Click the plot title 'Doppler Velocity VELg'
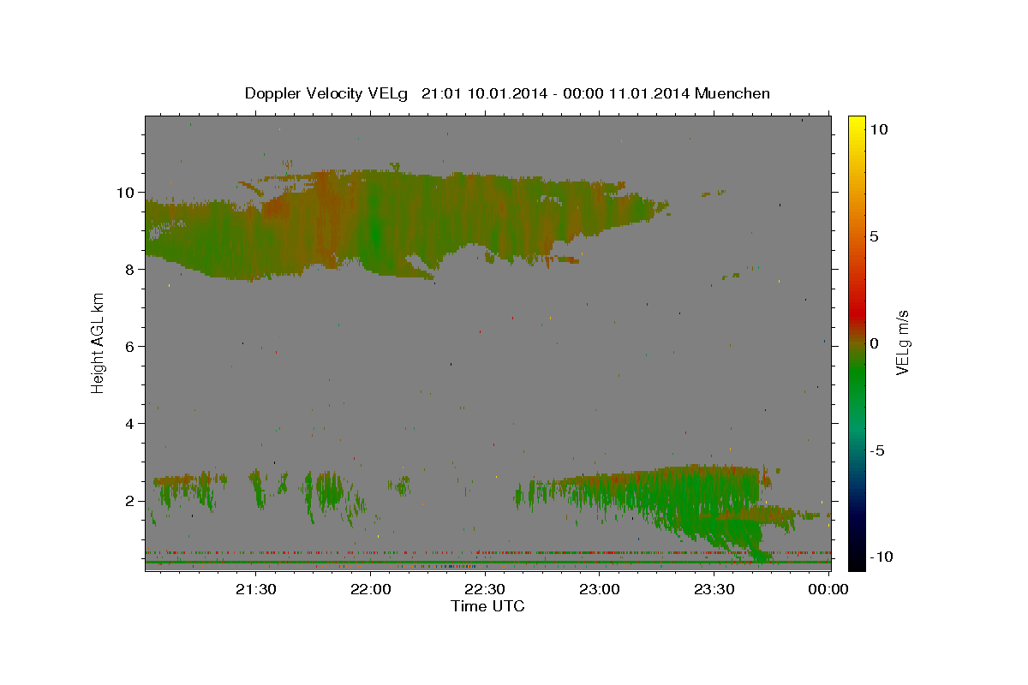The image size is (1028, 685). [x=328, y=93]
